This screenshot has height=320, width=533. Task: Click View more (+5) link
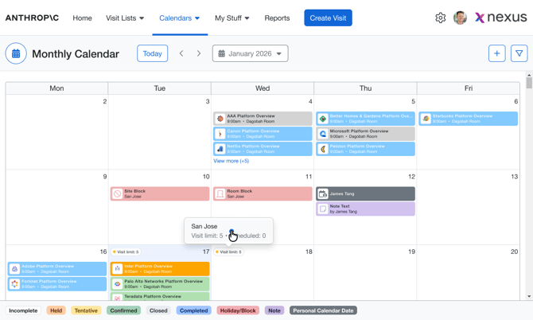point(231,161)
